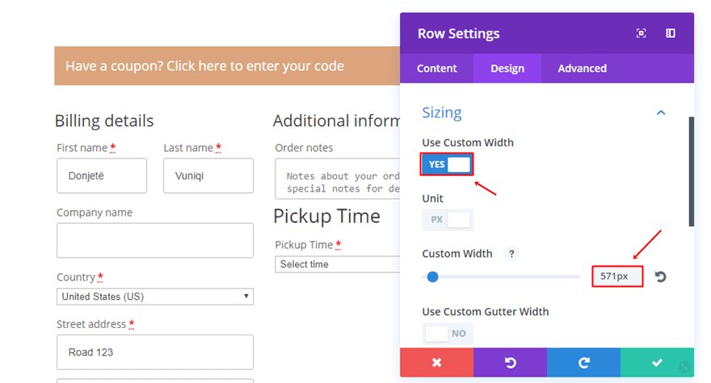Save changes with the green checkmark

tap(657, 363)
